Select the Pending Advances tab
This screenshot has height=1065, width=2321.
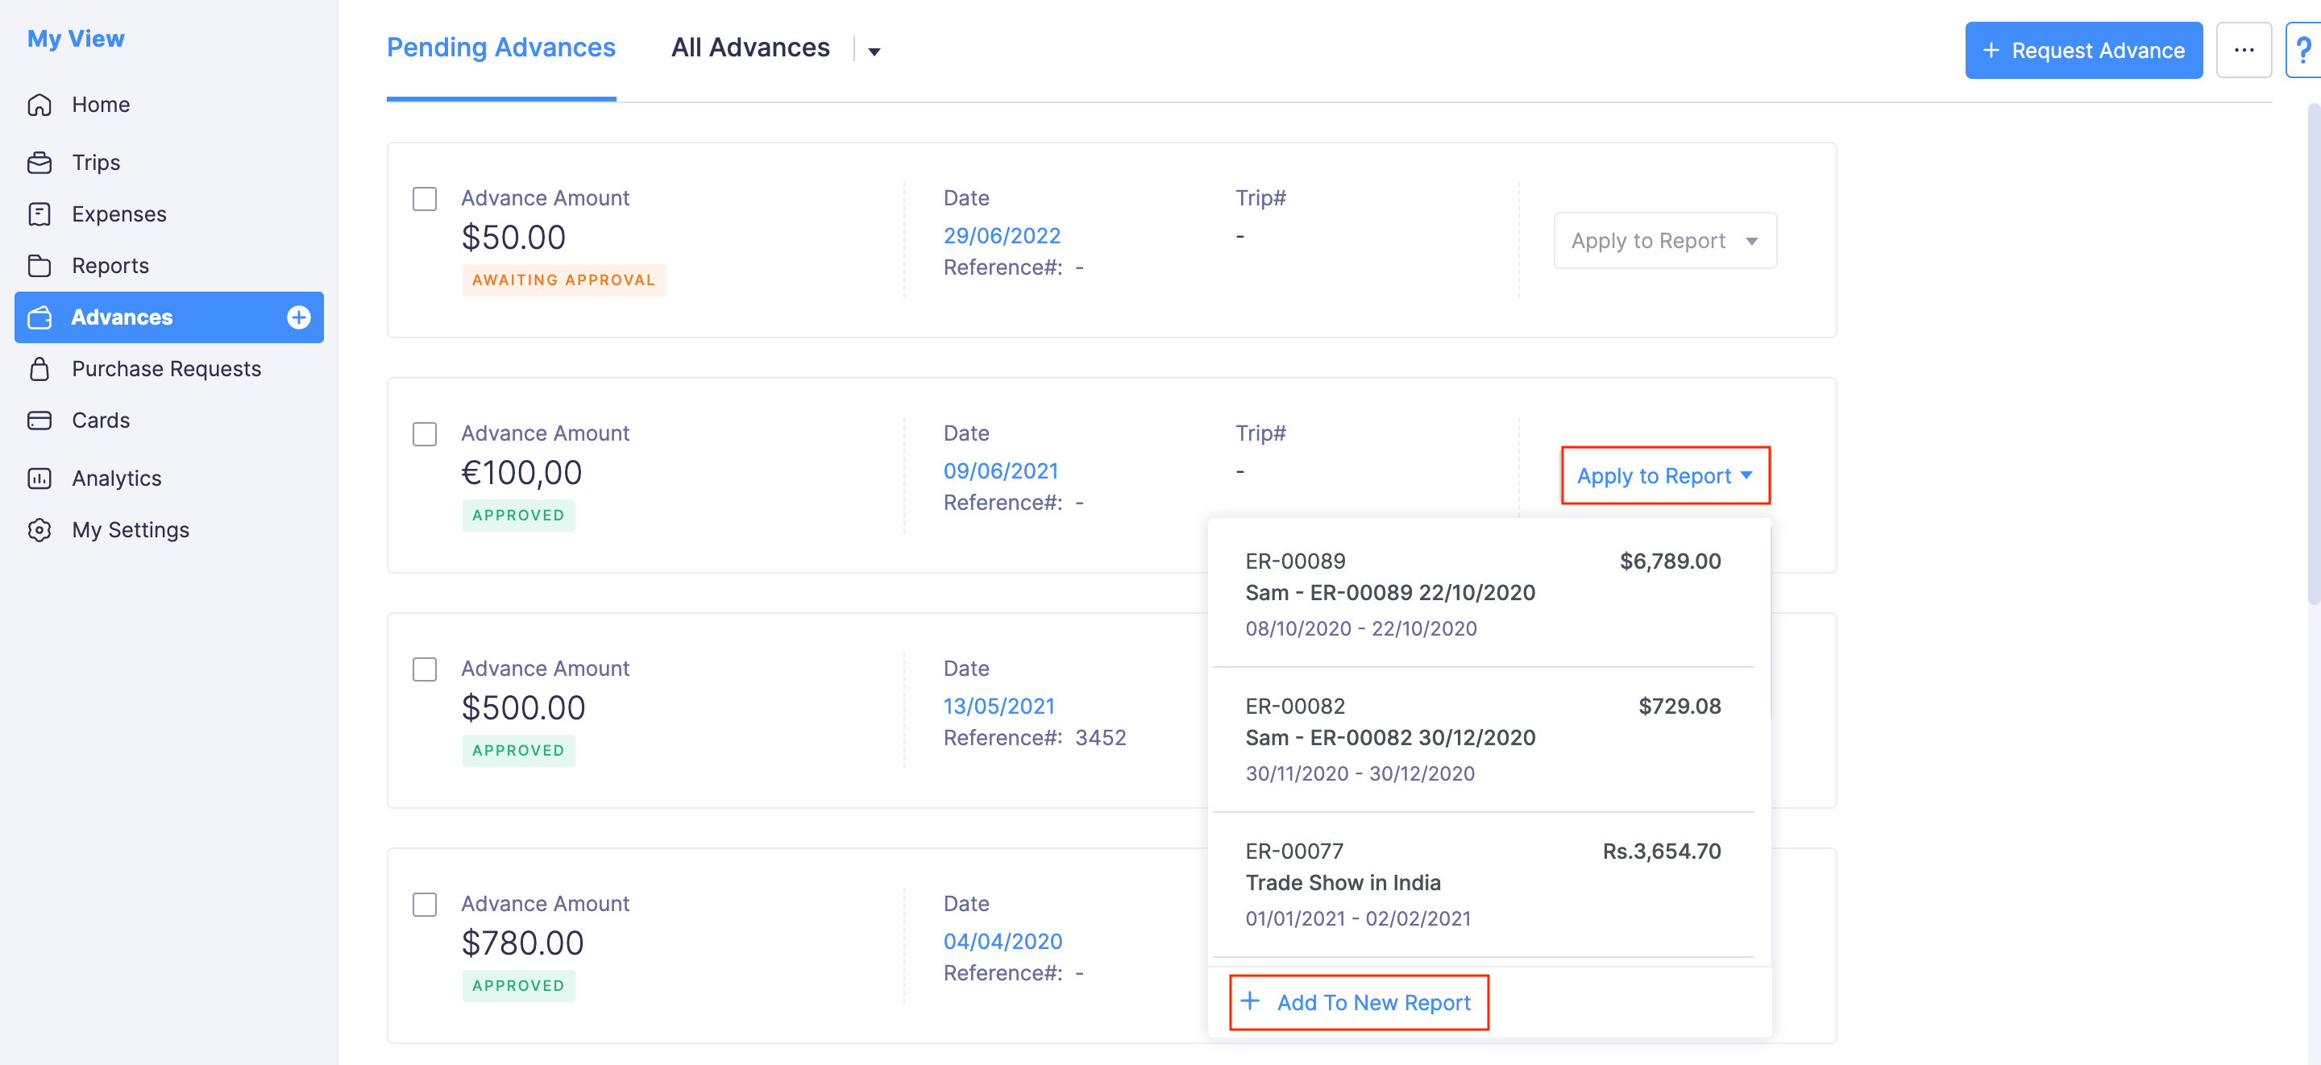click(501, 47)
